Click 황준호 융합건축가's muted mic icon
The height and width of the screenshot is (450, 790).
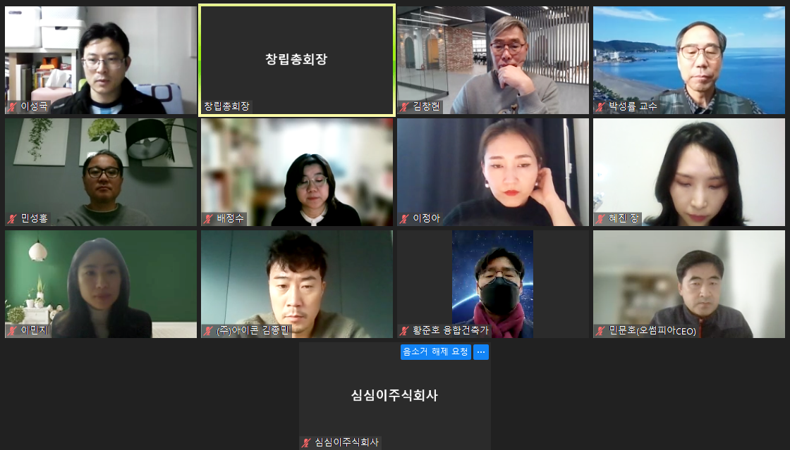[x=405, y=331]
